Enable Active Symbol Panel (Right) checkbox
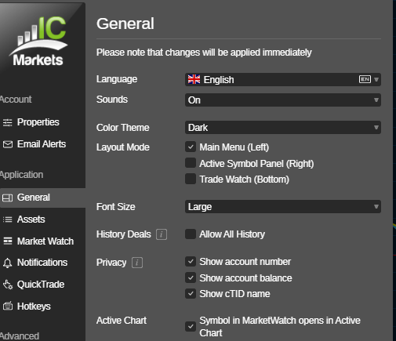 click(x=191, y=163)
